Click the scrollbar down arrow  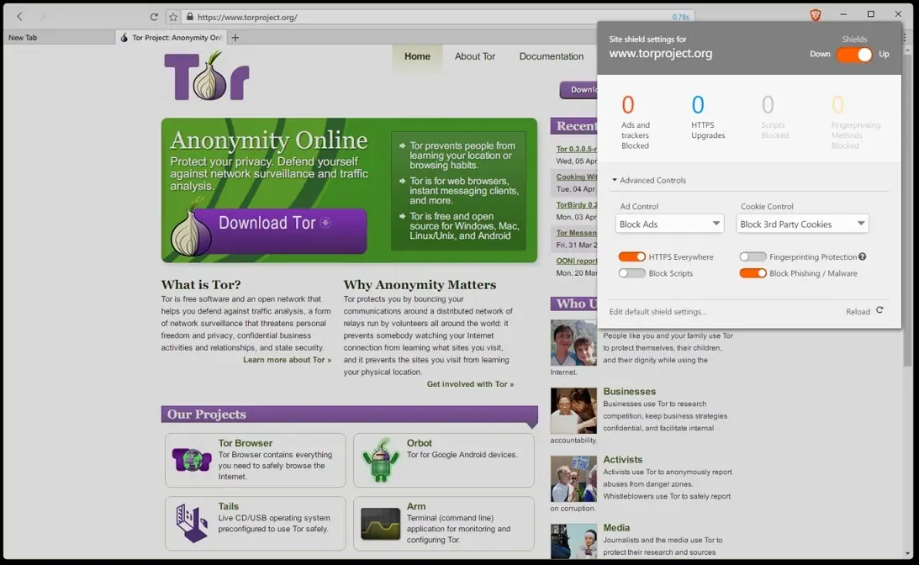point(908,553)
